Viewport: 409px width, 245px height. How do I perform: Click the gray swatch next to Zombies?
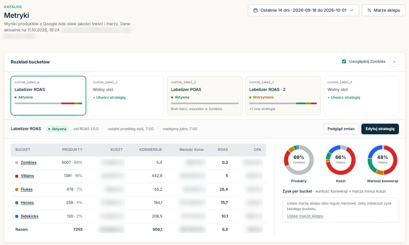17,162
